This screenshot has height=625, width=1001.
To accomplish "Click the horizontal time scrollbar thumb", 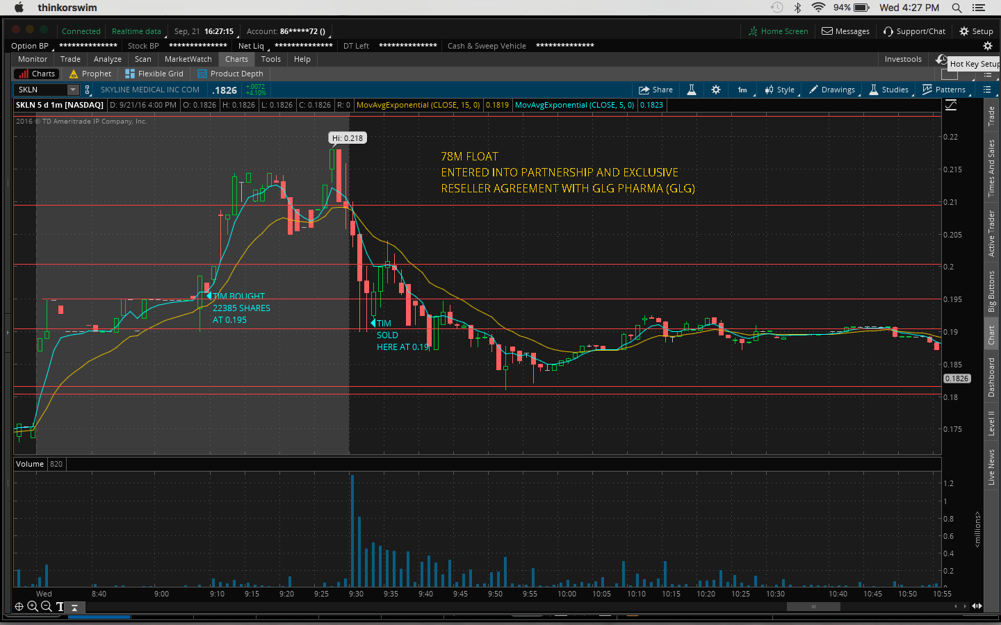I will click(x=813, y=606).
